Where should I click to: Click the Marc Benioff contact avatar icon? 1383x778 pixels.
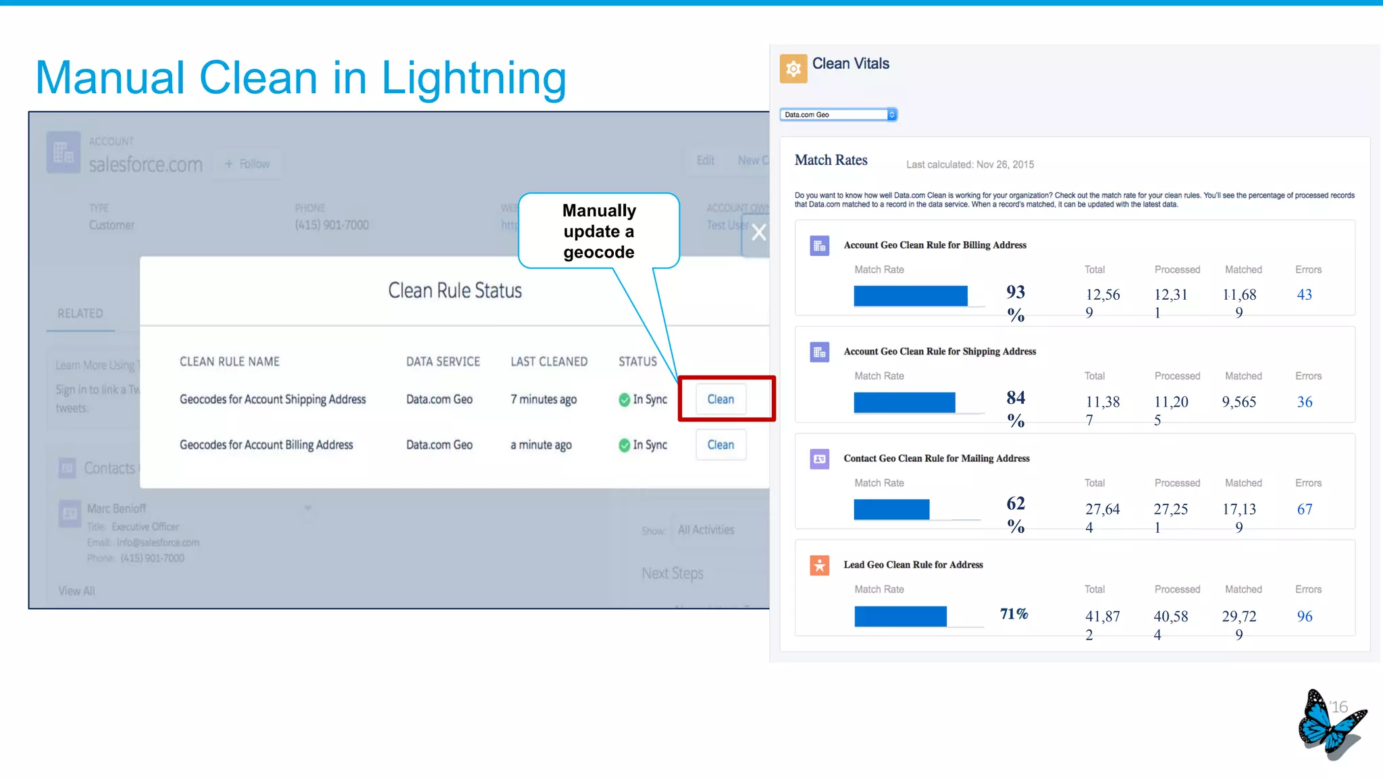(x=70, y=513)
